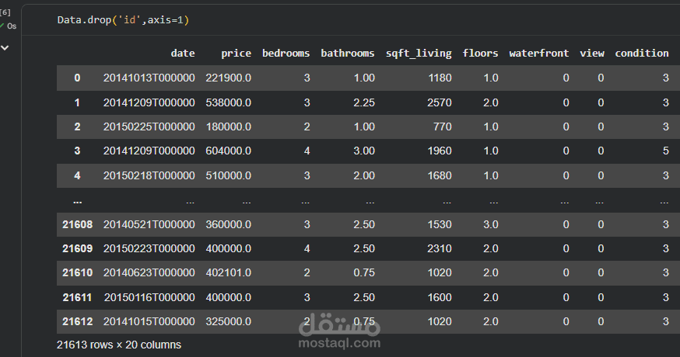Click the cell execution count [6]

[5, 12]
